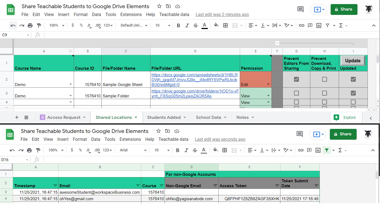Check Prevent Editors From Sharing in row 4
The image size is (380, 204).
point(296,102)
